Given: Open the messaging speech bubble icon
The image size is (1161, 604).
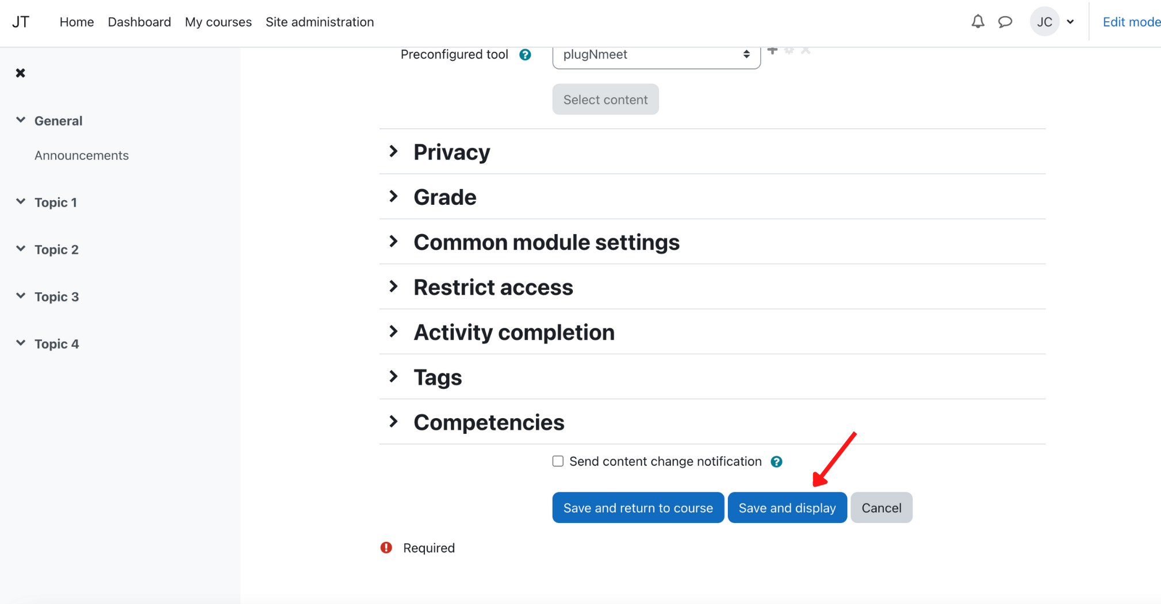Looking at the screenshot, I should coord(1005,22).
